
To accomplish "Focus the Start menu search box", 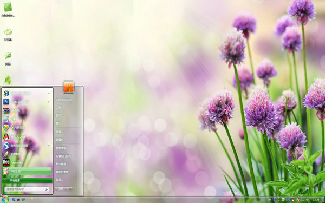I will click(27, 189).
